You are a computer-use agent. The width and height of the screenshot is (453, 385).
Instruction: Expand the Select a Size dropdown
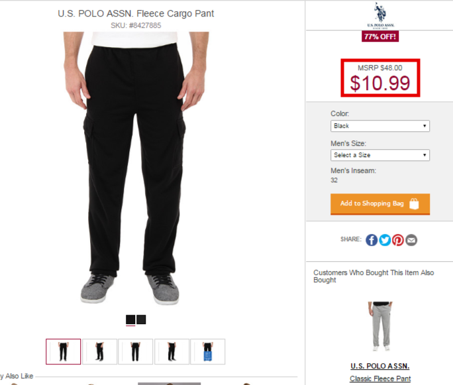[x=380, y=155]
